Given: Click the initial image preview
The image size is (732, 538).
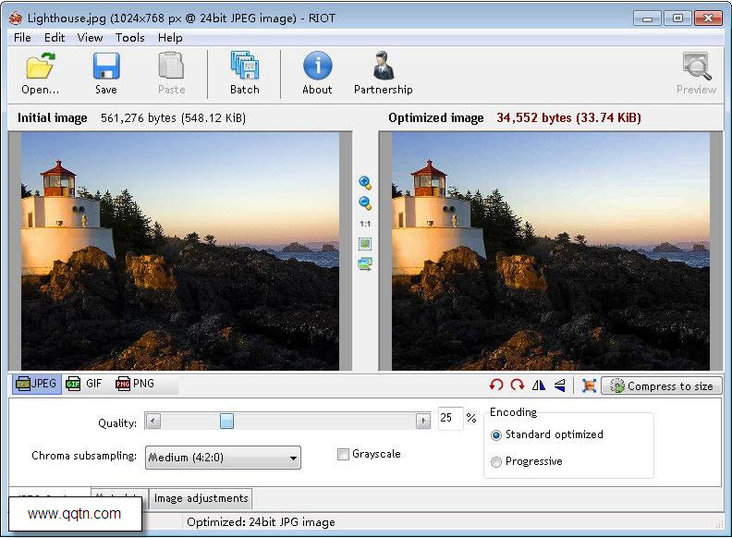Looking at the screenshot, I should [180, 251].
